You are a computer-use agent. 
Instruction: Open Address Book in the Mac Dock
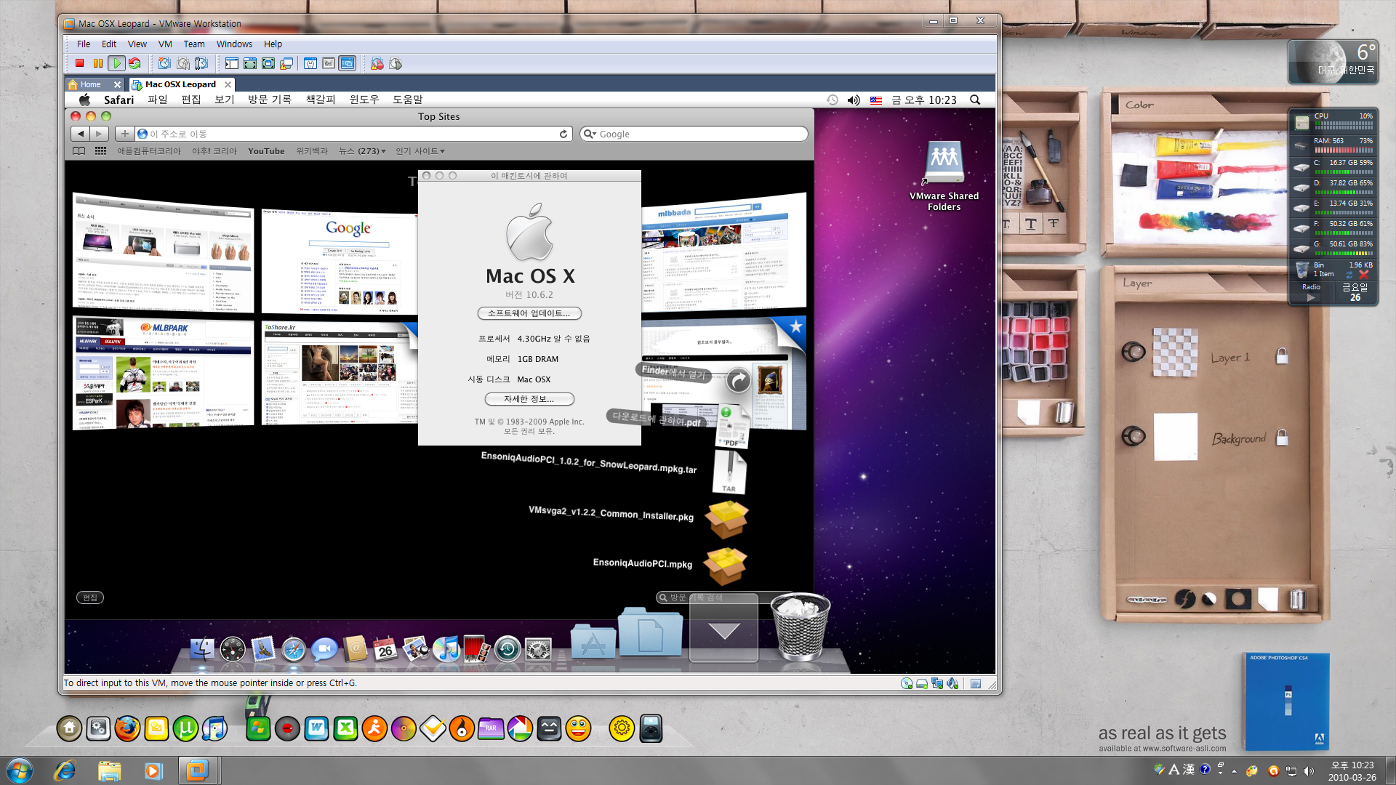355,648
